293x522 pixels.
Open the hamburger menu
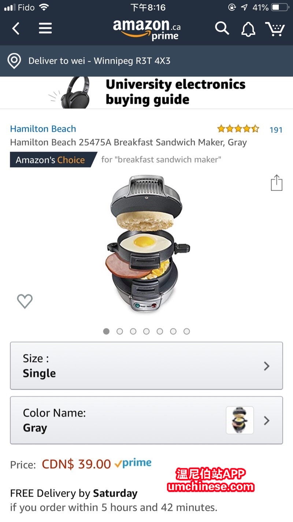pyautogui.click(x=45, y=28)
